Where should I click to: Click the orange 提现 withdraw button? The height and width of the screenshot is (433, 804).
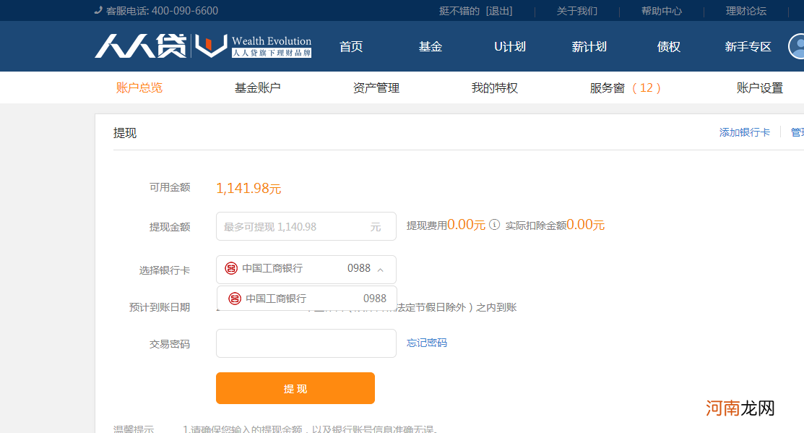295,388
